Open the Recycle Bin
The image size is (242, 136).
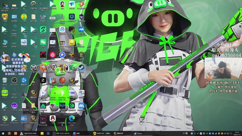[x=5, y=81]
